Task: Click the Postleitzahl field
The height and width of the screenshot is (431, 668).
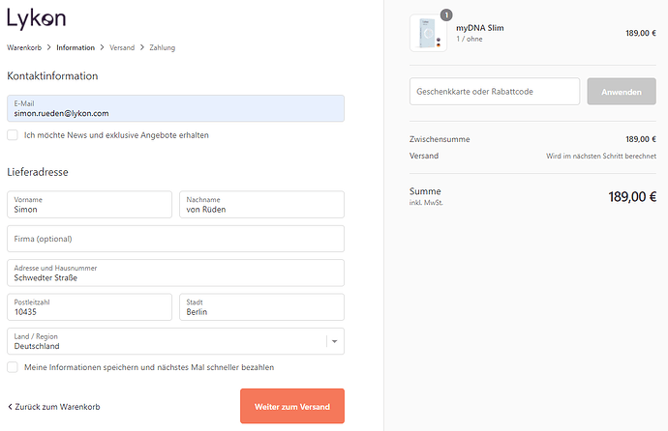Action: 89,307
